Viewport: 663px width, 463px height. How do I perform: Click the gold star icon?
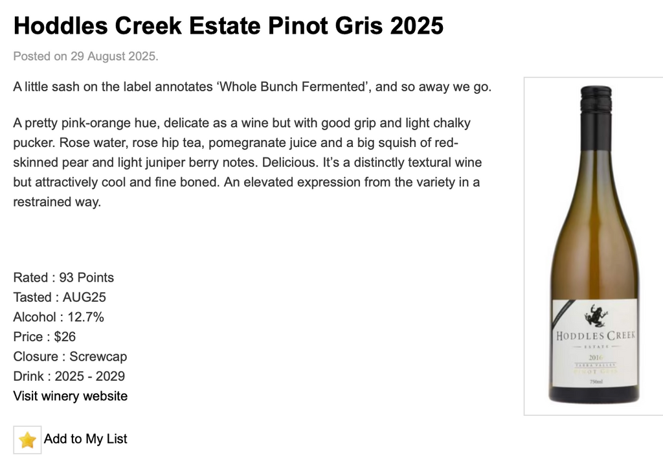click(x=27, y=440)
